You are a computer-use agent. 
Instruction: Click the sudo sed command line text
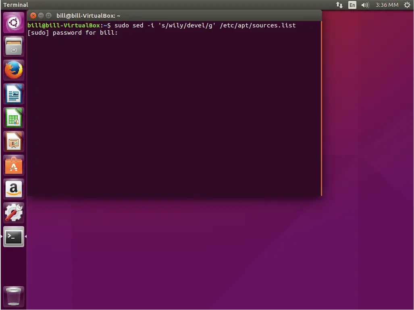click(205, 25)
